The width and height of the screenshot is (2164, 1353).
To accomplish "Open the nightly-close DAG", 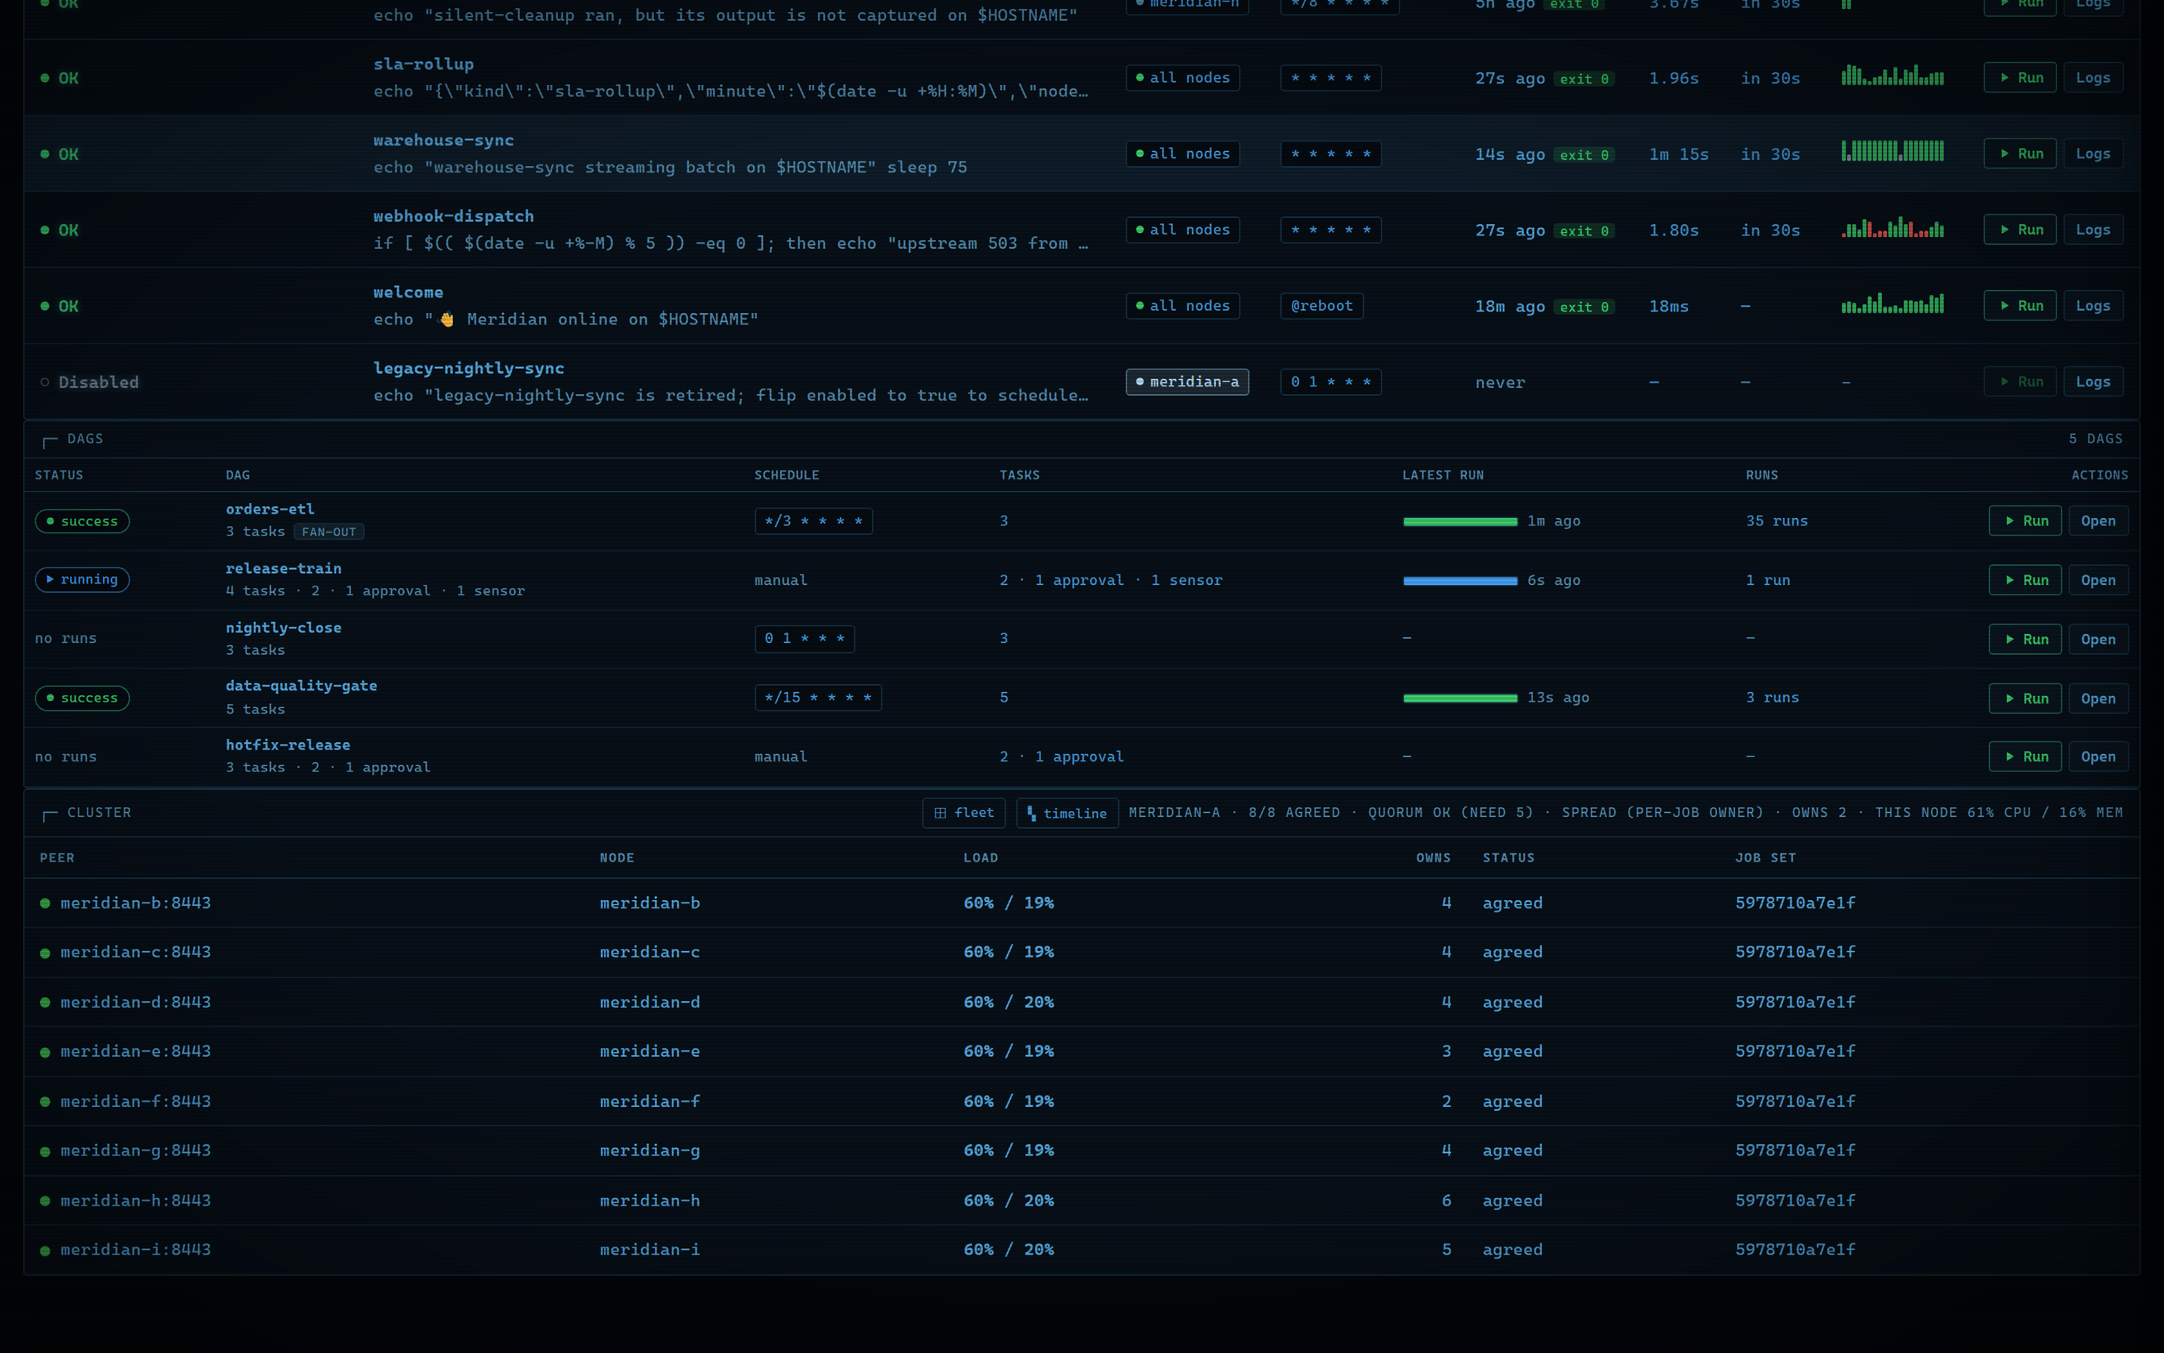I will coord(2098,639).
